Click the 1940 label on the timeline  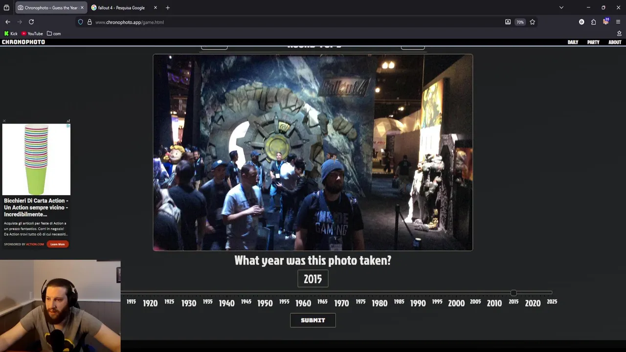click(x=226, y=303)
